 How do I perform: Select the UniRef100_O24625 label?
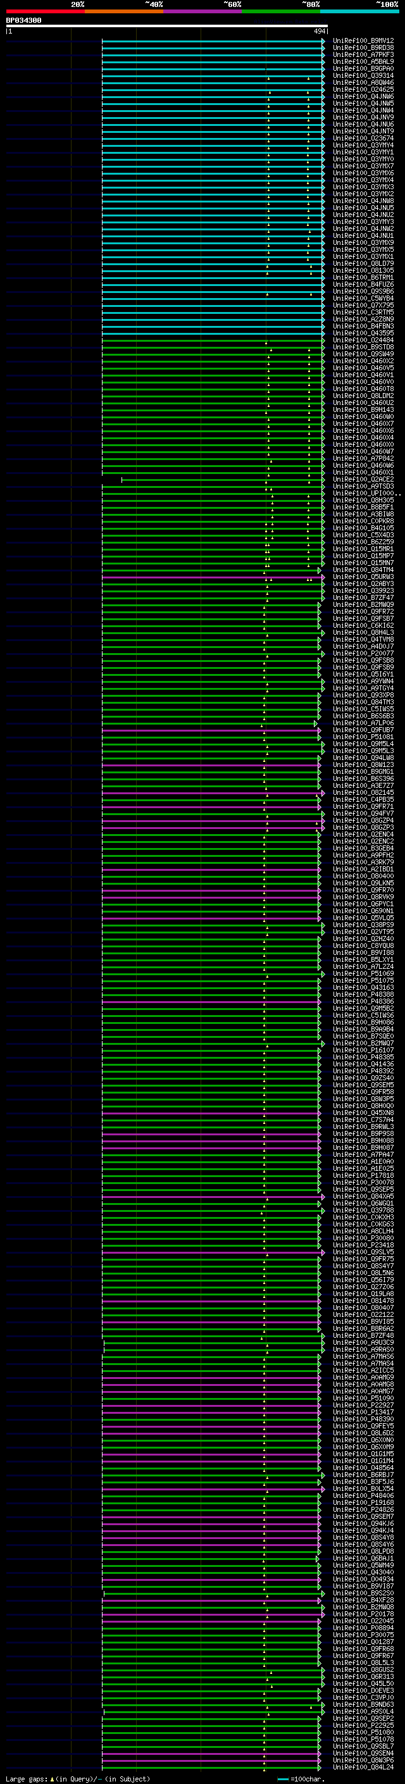point(363,89)
